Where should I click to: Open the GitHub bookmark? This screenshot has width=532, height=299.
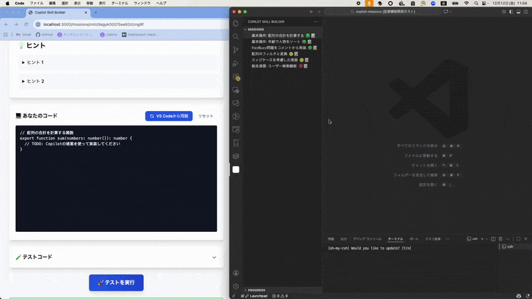(45, 35)
